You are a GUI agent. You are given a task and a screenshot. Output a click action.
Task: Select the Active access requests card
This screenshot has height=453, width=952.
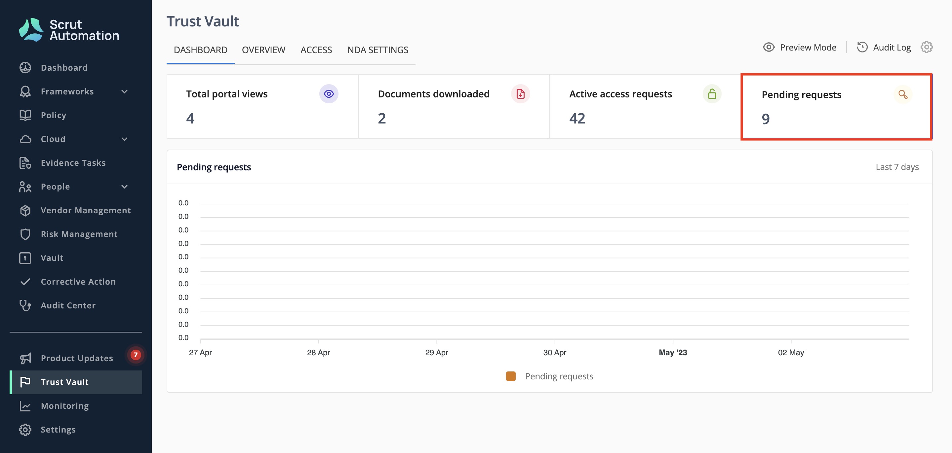645,106
